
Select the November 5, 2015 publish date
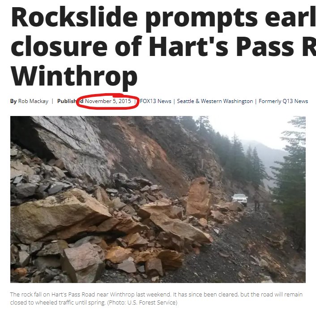108,101
